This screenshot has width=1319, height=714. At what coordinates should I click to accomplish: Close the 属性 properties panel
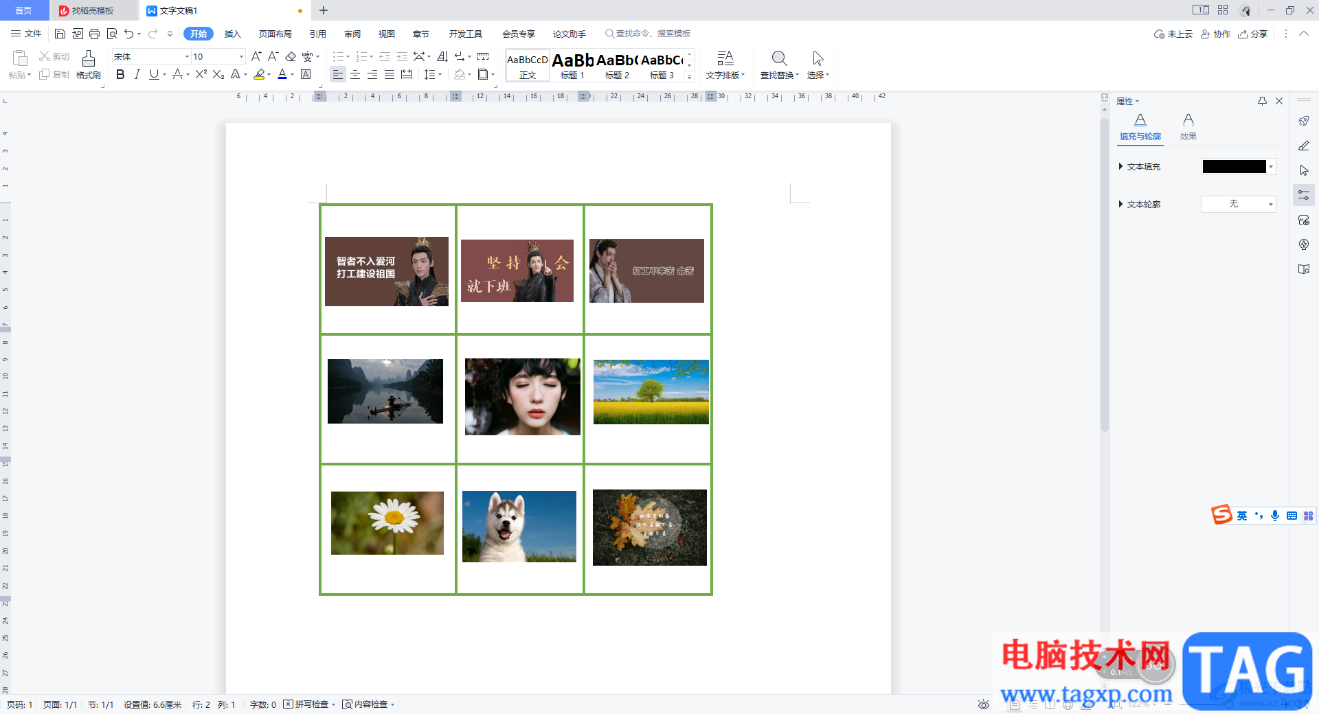[1279, 101]
